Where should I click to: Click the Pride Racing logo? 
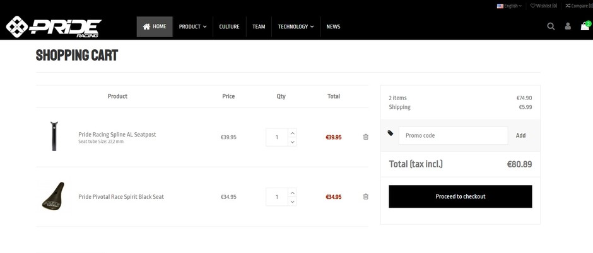point(54,26)
